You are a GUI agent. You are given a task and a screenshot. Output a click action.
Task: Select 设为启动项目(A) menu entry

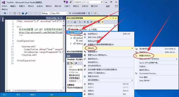click(x=108, y=66)
